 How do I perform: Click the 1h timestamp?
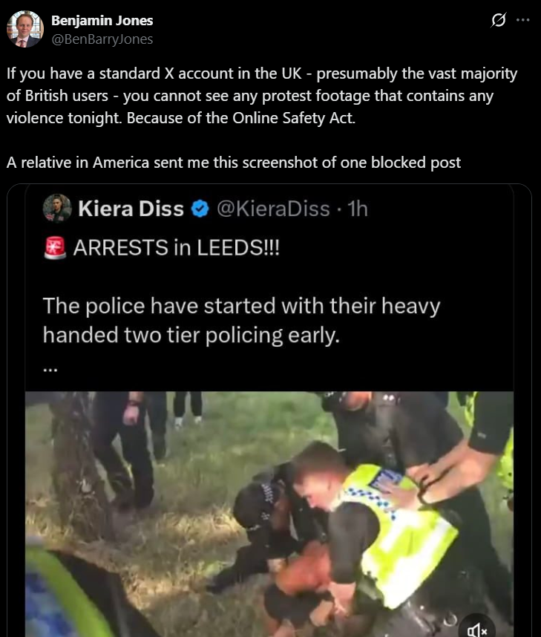pos(358,209)
